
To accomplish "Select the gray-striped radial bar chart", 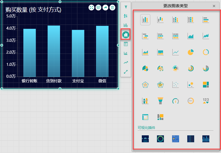I will [206, 68].
